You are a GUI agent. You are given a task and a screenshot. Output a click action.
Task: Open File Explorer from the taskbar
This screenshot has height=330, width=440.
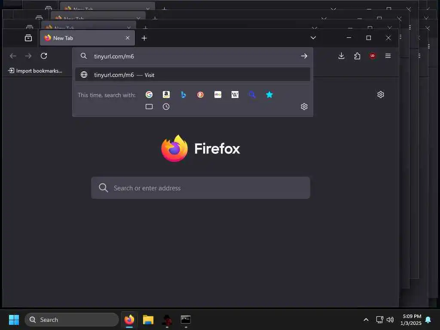pos(148,320)
